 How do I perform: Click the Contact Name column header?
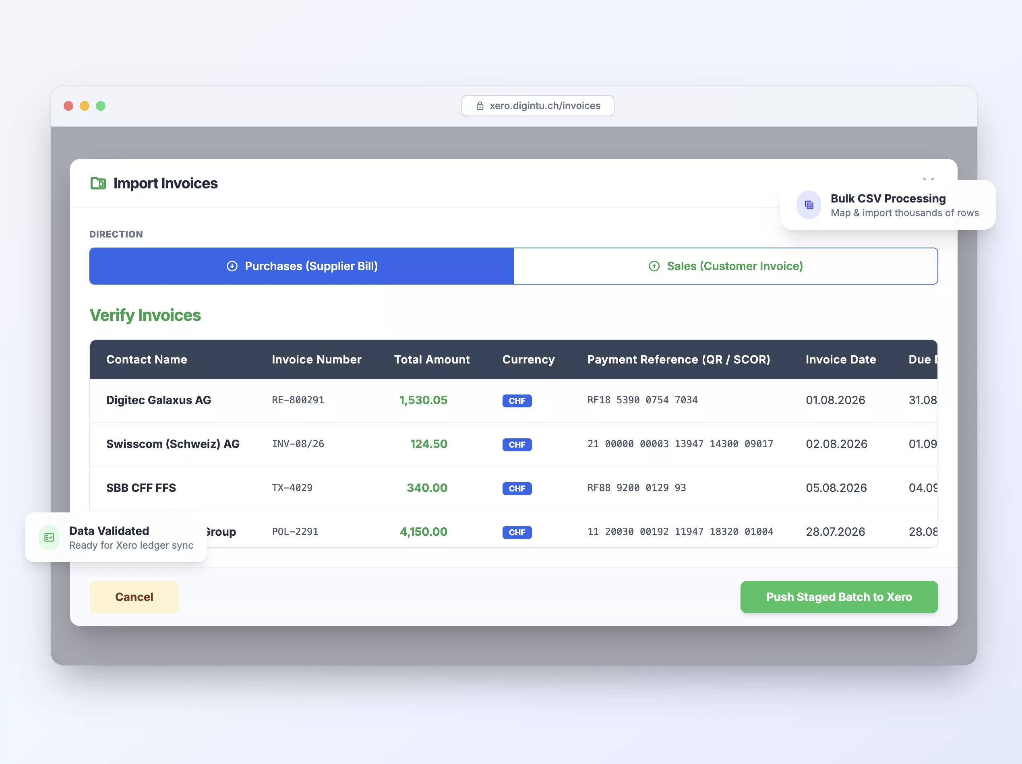tap(147, 359)
